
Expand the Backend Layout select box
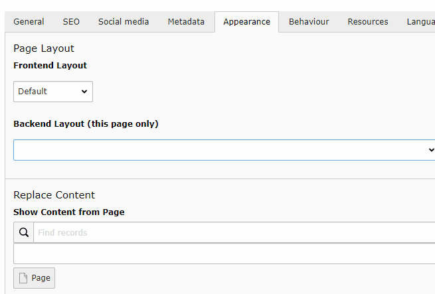[x=224, y=150]
